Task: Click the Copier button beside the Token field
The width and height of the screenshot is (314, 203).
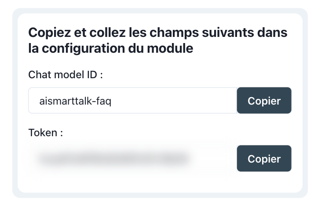Action: click(264, 159)
